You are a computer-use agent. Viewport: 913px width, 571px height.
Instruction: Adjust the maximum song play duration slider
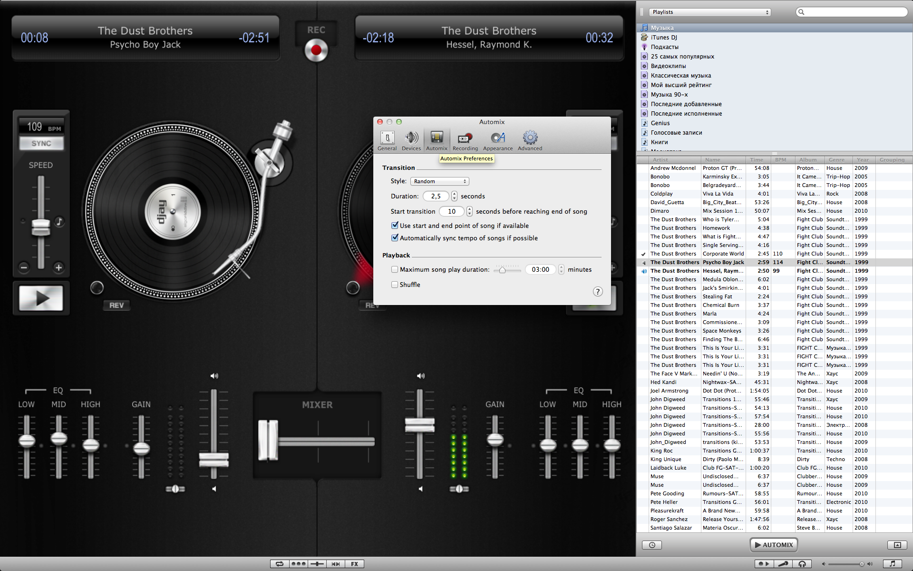click(502, 270)
